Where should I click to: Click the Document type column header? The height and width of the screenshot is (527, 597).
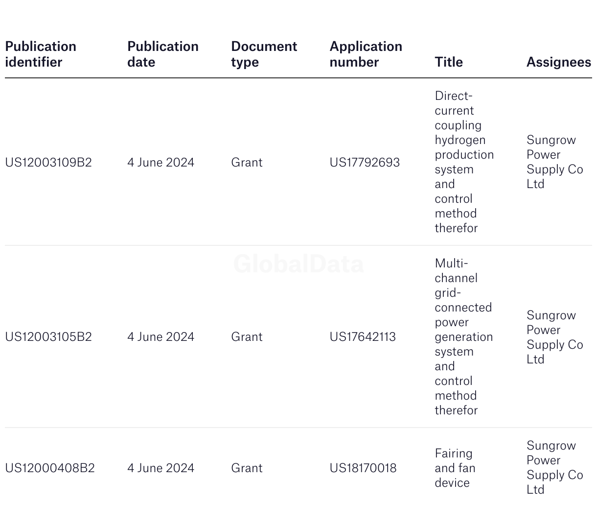pos(264,54)
